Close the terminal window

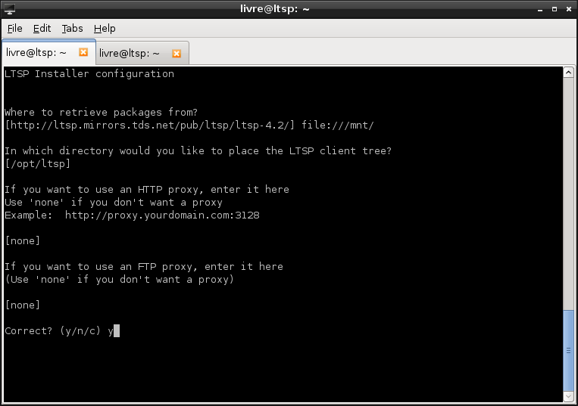tap(569, 9)
